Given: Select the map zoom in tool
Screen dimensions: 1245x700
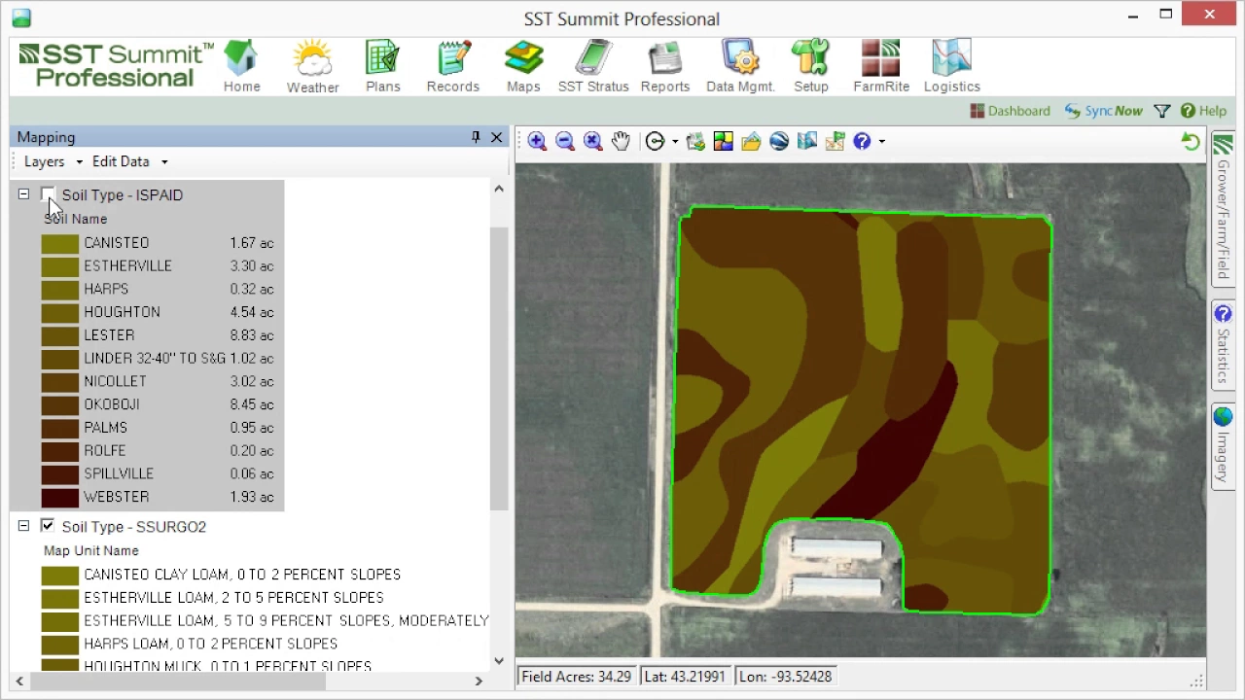Looking at the screenshot, I should 537,142.
